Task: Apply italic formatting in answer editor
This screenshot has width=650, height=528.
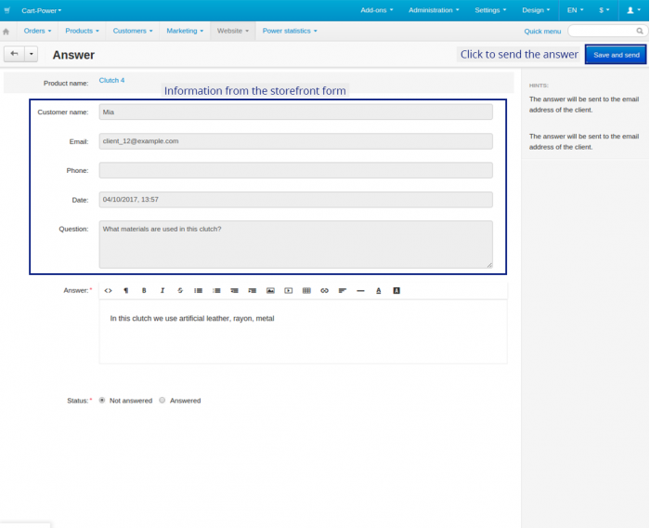Action: (162, 291)
